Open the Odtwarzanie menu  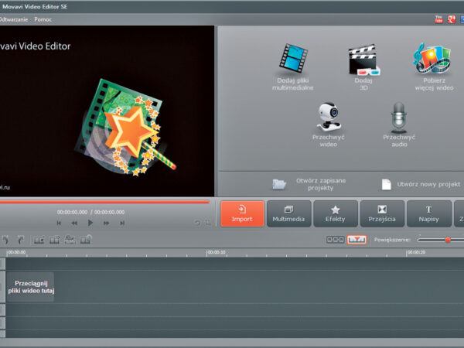[x=13, y=19]
